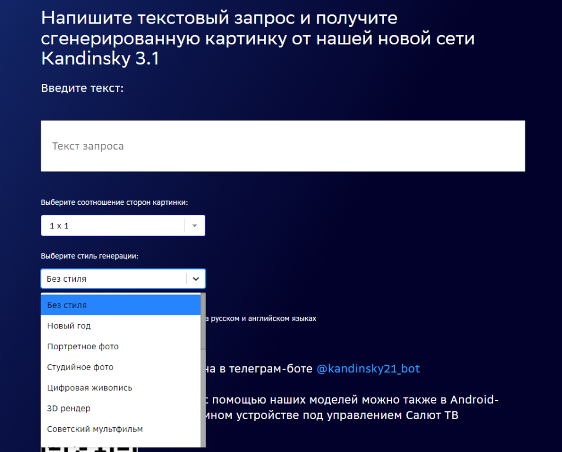Open the aspect ratio dropdown showing 1 x 1

(123, 226)
